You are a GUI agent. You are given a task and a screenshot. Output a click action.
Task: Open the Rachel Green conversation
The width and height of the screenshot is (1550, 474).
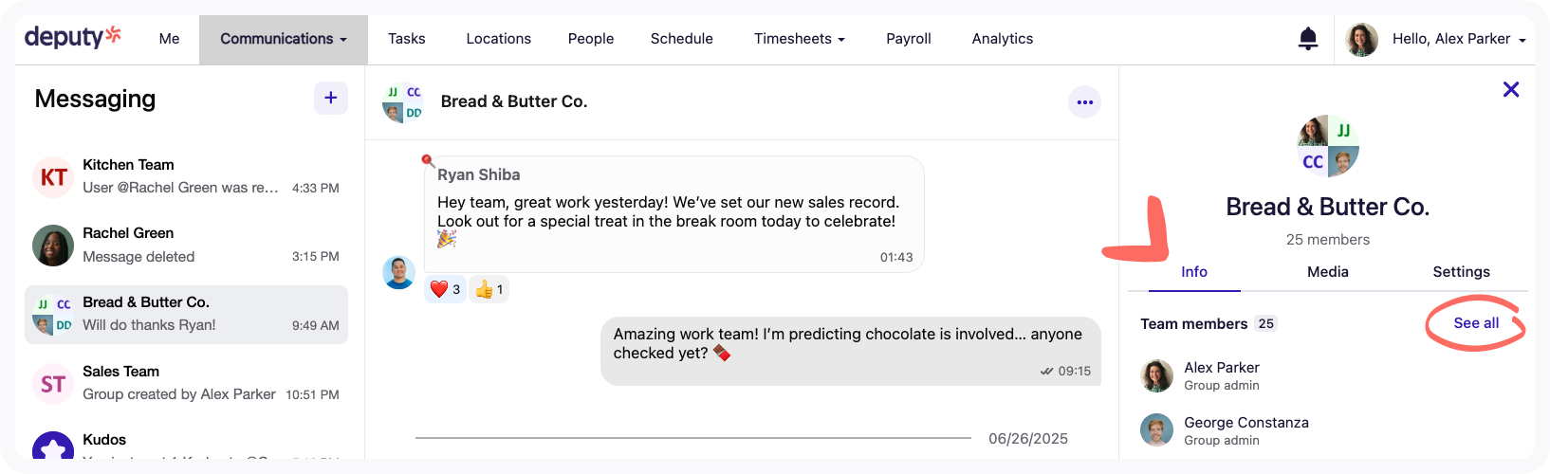(186, 245)
